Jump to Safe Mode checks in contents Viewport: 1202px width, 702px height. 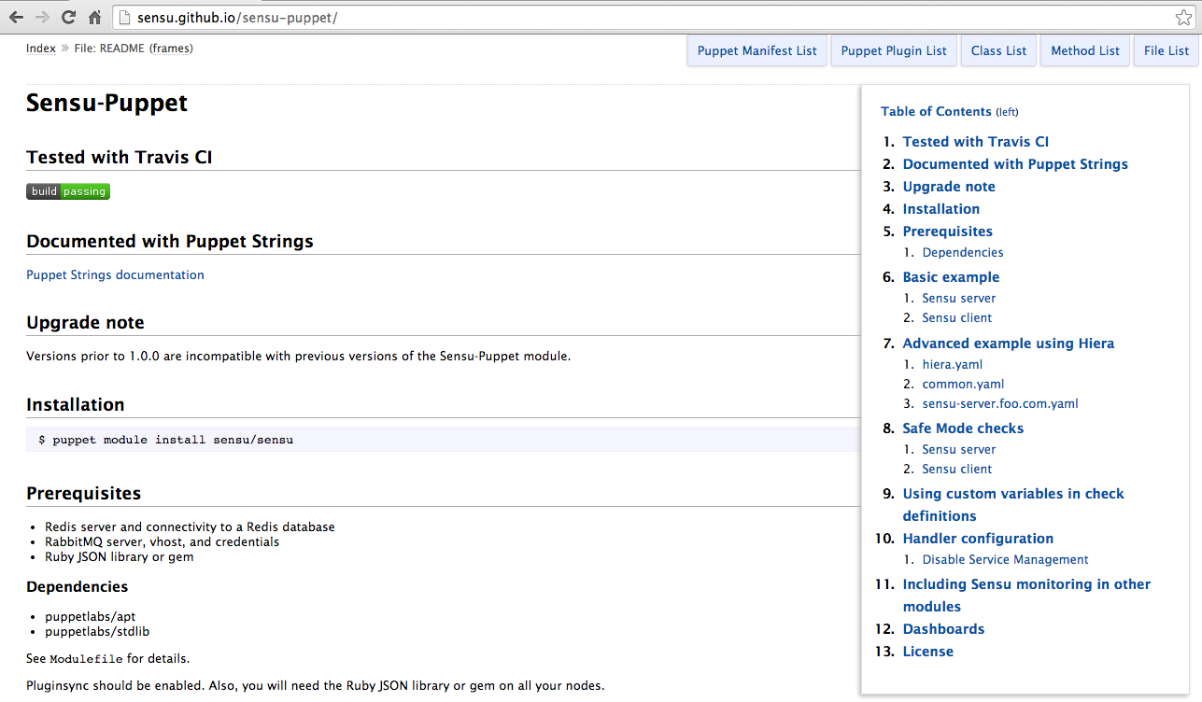pyautogui.click(x=963, y=428)
